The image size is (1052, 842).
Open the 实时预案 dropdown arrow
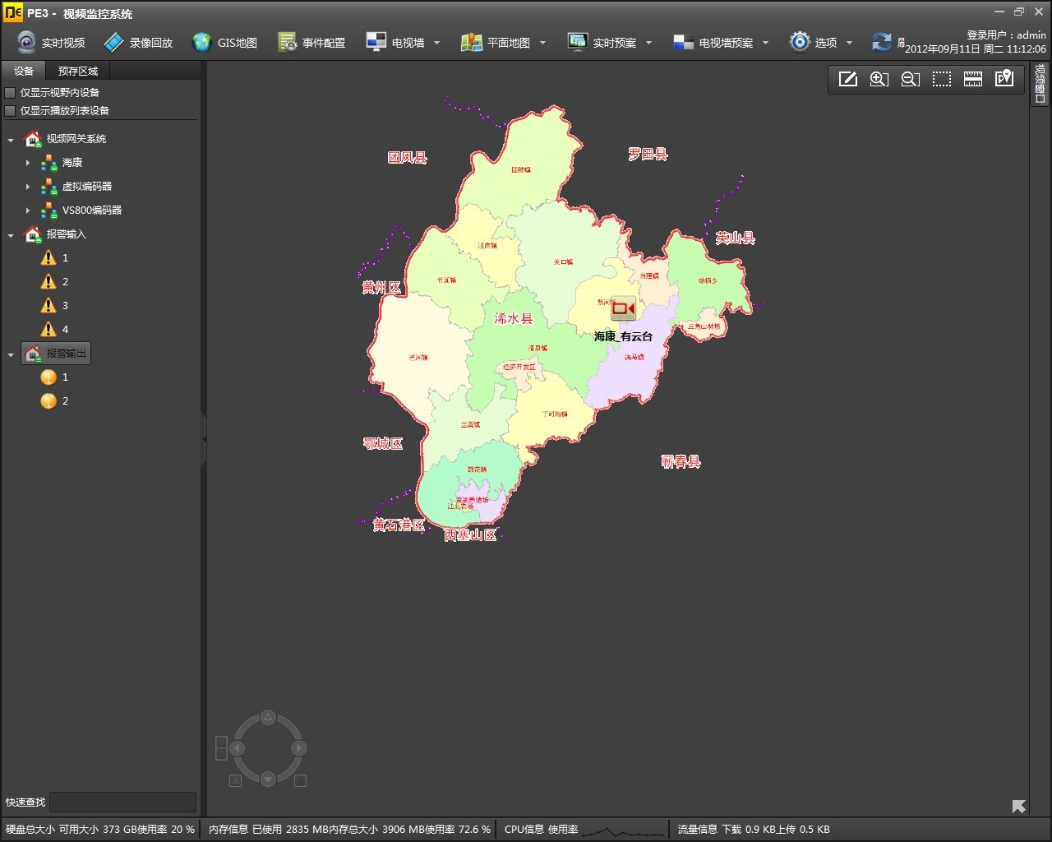pos(648,43)
